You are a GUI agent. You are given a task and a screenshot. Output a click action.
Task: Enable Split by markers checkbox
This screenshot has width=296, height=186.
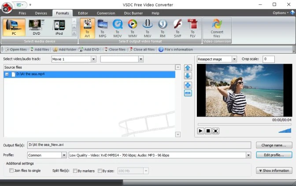click(x=75, y=171)
